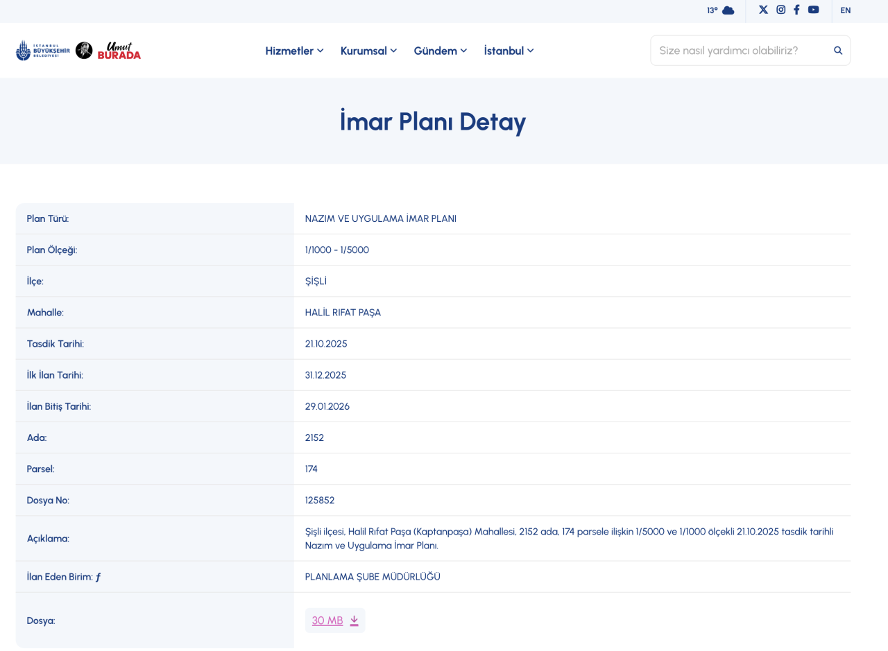Click the round Atatürk portrait icon
The height and width of the screenshot is (651, 888).
84,51
